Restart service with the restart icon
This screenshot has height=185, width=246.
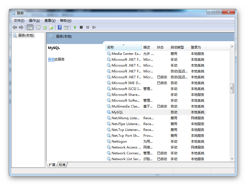[94, 27]
